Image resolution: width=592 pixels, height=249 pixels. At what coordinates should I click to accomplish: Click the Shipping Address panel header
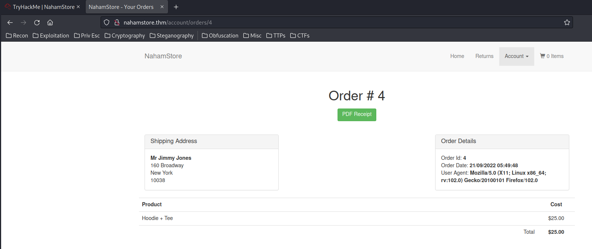tap(212, 142)
